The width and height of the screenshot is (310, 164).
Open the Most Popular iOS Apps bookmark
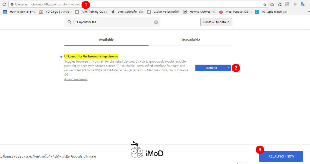pyautogui.click(x=236, y=12)
